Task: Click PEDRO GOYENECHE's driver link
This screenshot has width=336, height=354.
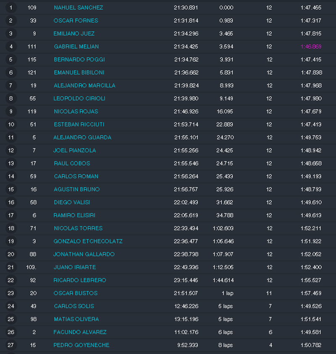Action: point(81,345)
